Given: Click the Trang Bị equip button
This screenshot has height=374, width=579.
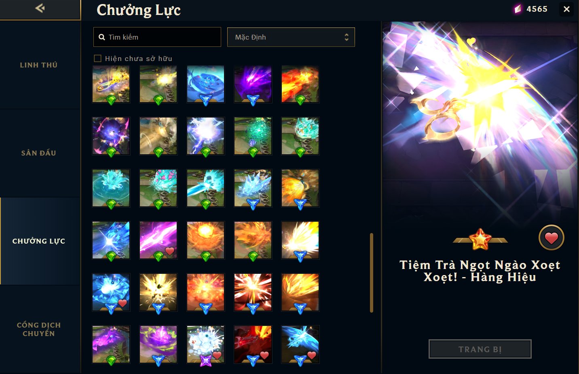Looking at the screenshot, I should (480, 349).
